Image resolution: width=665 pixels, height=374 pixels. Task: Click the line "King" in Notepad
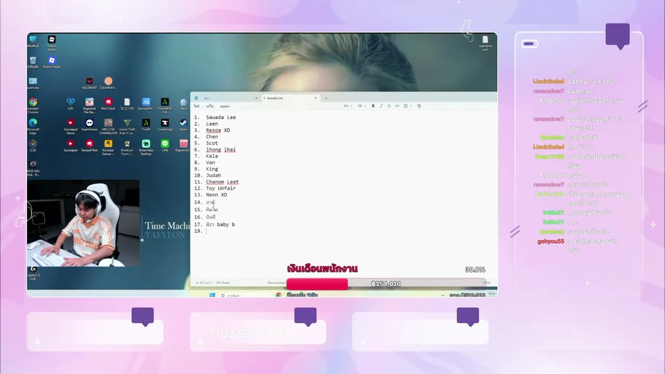click(x=212, y=169)
